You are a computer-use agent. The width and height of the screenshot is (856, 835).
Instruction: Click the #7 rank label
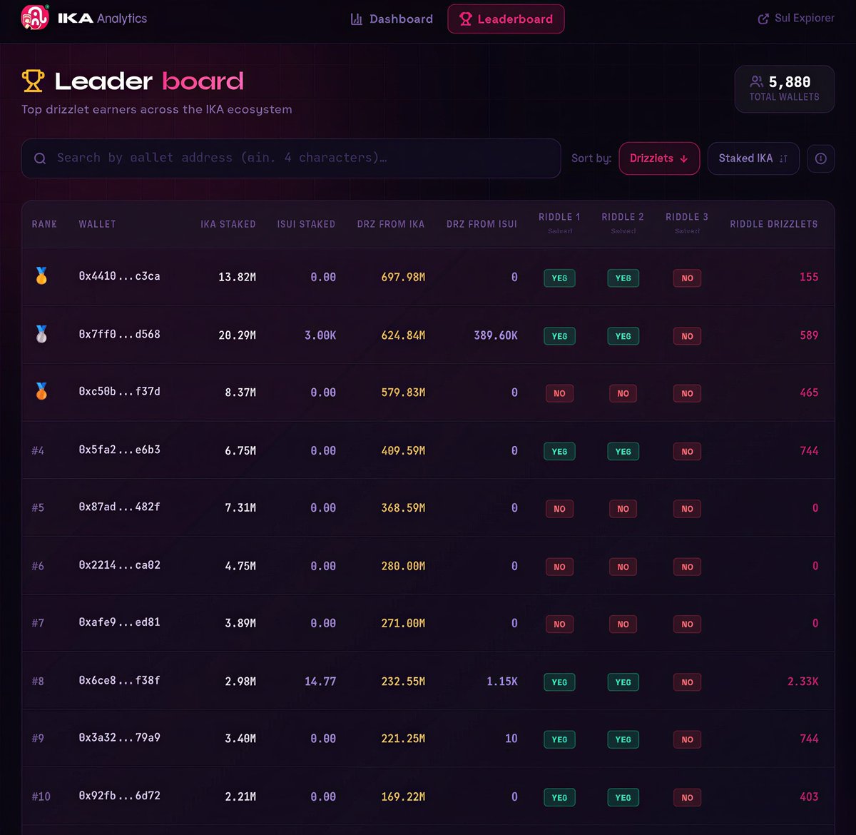click(38, 623)
